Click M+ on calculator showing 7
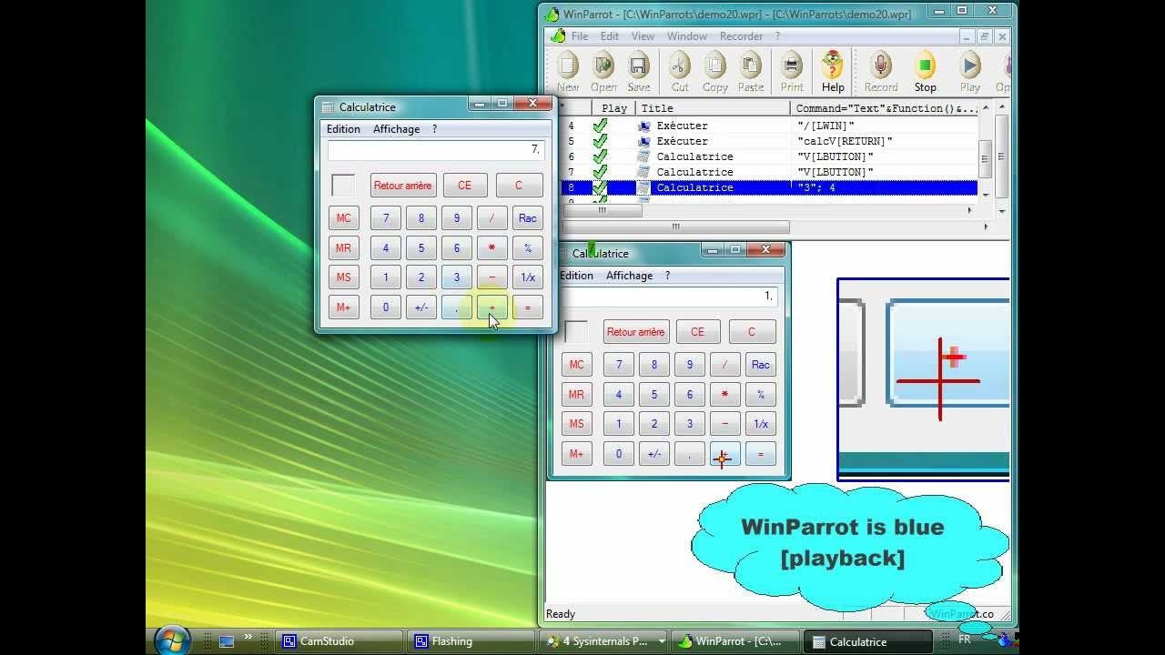The image size is (1165, 655). (344, 307)
